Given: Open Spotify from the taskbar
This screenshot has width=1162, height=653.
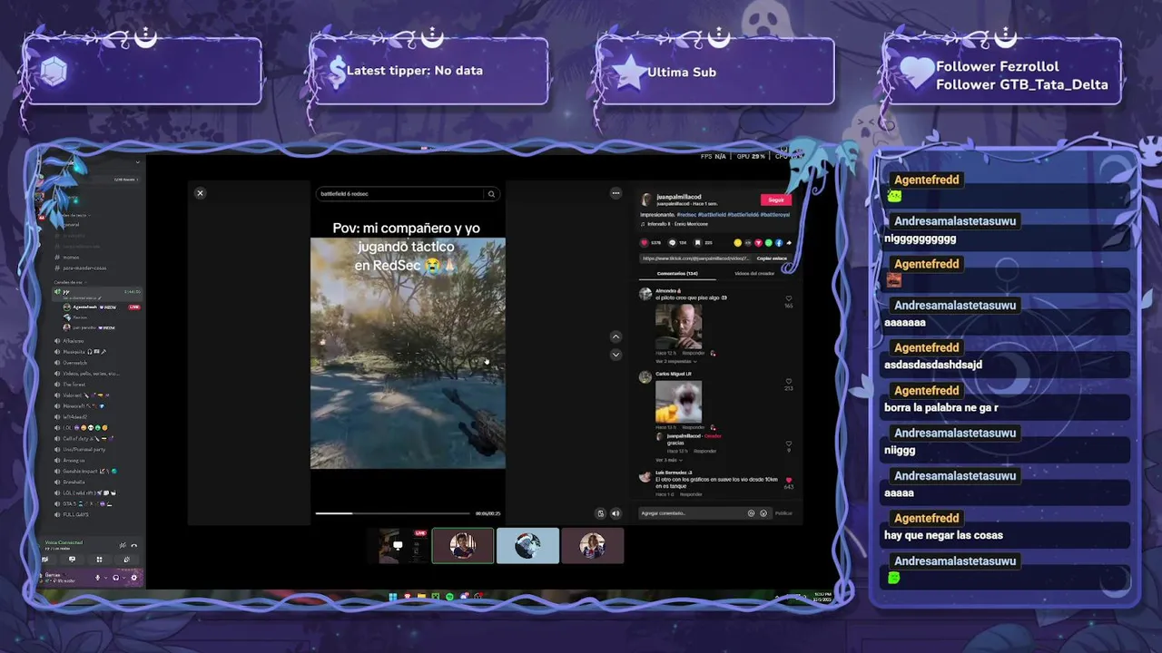Looking at the screenshot, I should [x=449, y=596].
